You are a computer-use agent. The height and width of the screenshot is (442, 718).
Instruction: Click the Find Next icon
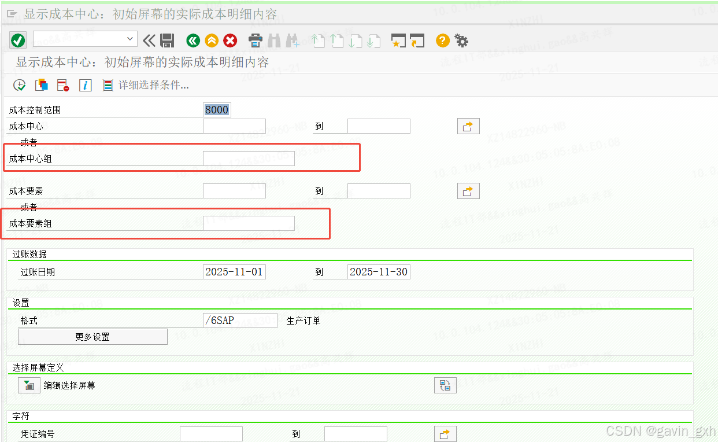click(x=293, y=40)
